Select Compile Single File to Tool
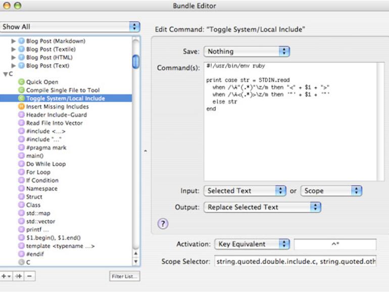The width and height of the screenshot is (389, 292). tap(63, 90)
